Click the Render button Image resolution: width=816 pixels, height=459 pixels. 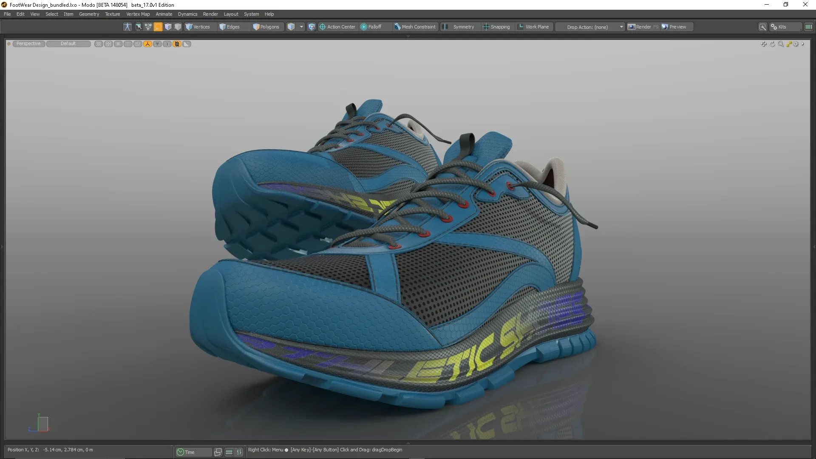643,27
